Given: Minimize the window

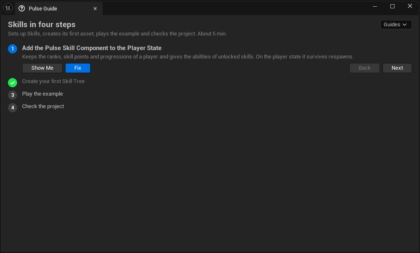Looking at the screenshot, I should tap(375, 6).
